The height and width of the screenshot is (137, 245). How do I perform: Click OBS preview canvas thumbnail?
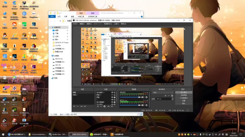(132, 56)
